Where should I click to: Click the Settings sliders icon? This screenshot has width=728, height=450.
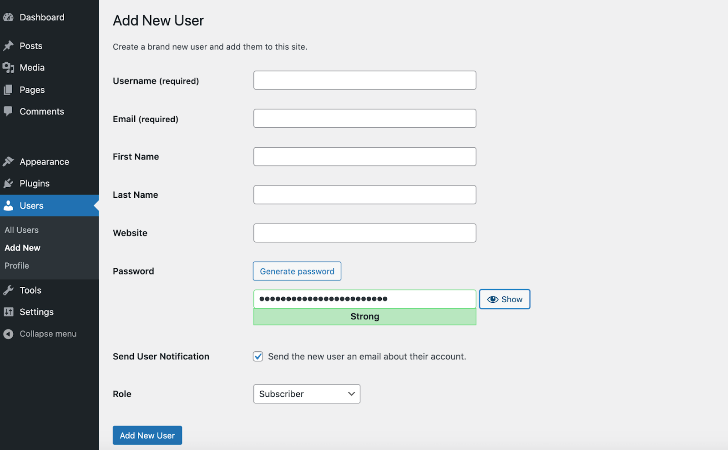(x=9, y=312)
